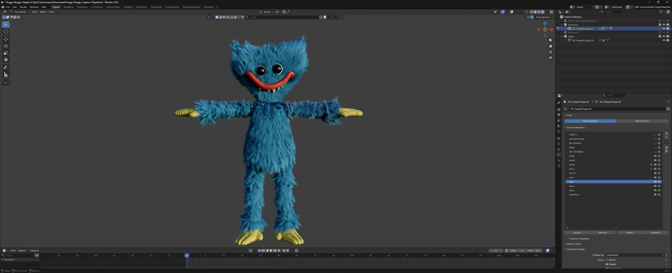Pick the Transform tool
This screenshot has width=672, height=273.
(x=6, y=59)
